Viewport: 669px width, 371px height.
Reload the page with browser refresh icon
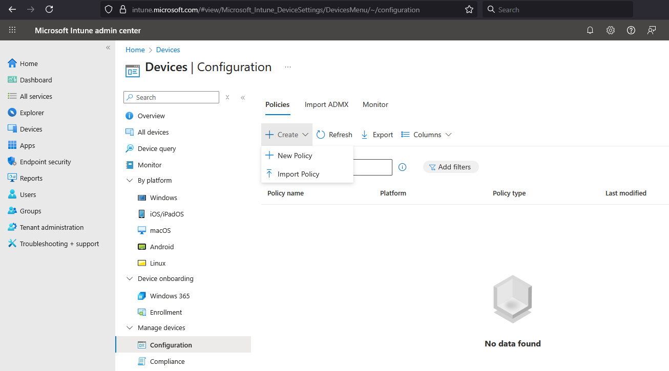click(x=49, y=9)
